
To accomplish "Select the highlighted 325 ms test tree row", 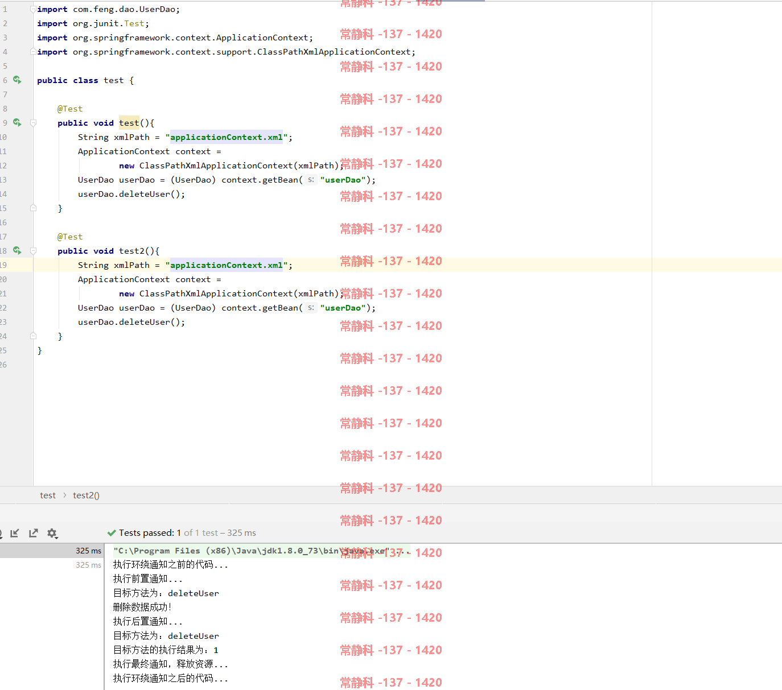I will 52,551.
